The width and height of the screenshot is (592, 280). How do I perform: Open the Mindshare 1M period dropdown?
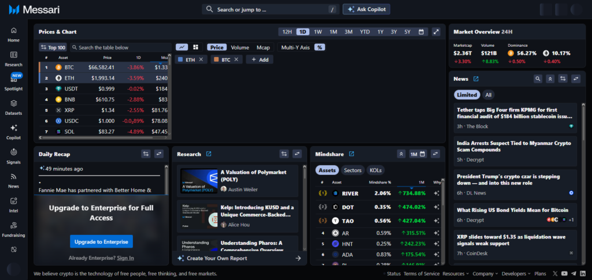(417, 154)
